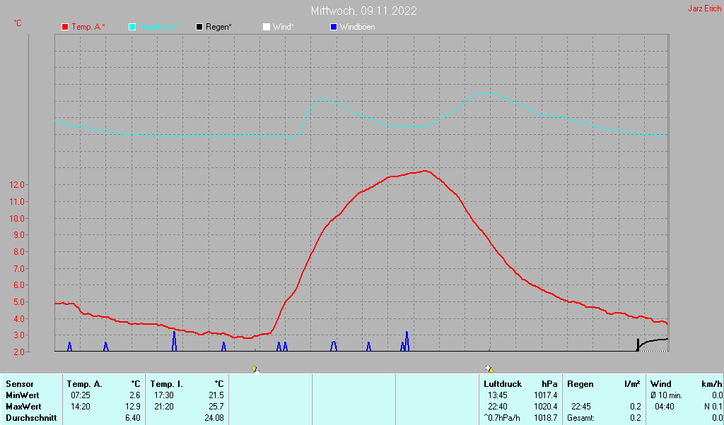Click the 'Luftdruck' column header
724x425 pixels.
point(503,384)
